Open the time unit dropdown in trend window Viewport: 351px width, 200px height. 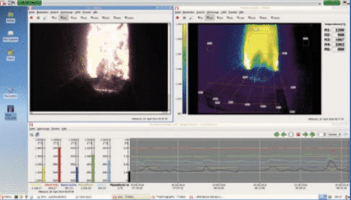point(335,134)
